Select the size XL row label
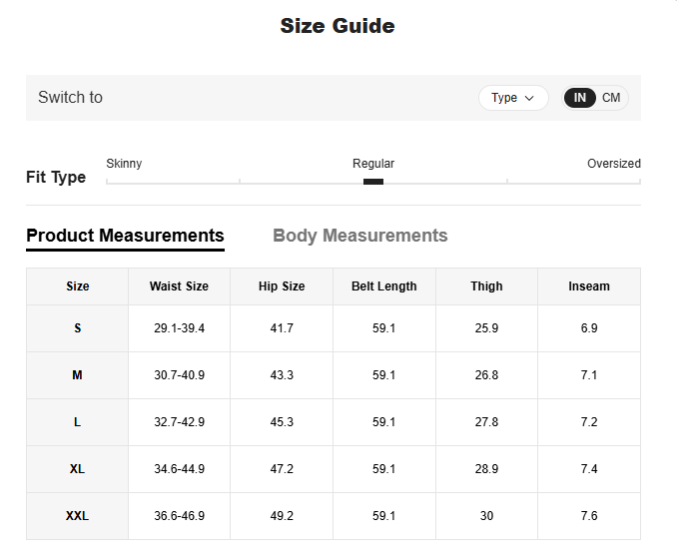Viewport: 685px width, 555px height. 77,469
